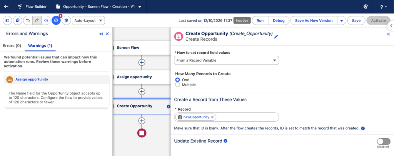Screen dimensions: 394x156
Task: Open the flow name dropdown arrow
Action: (140, 7)
